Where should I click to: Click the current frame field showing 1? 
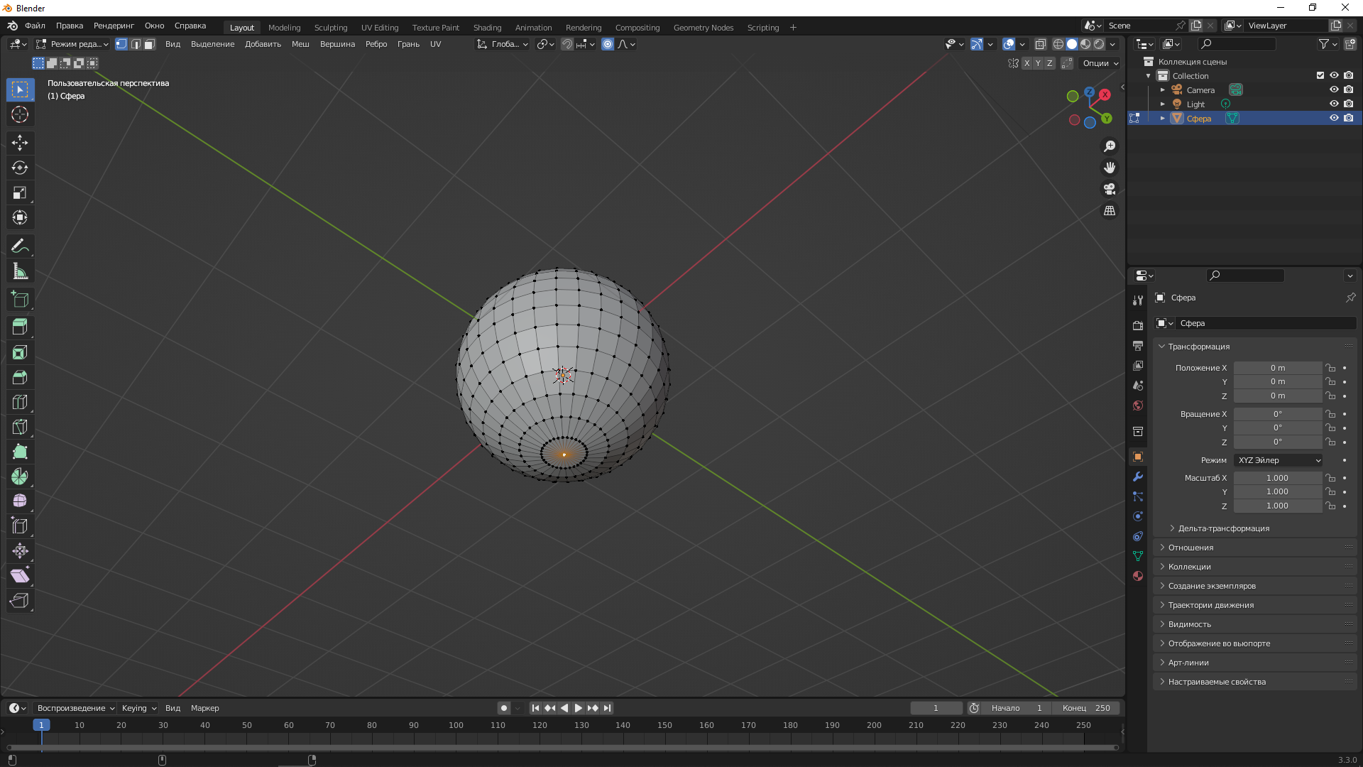click(936, 708)
